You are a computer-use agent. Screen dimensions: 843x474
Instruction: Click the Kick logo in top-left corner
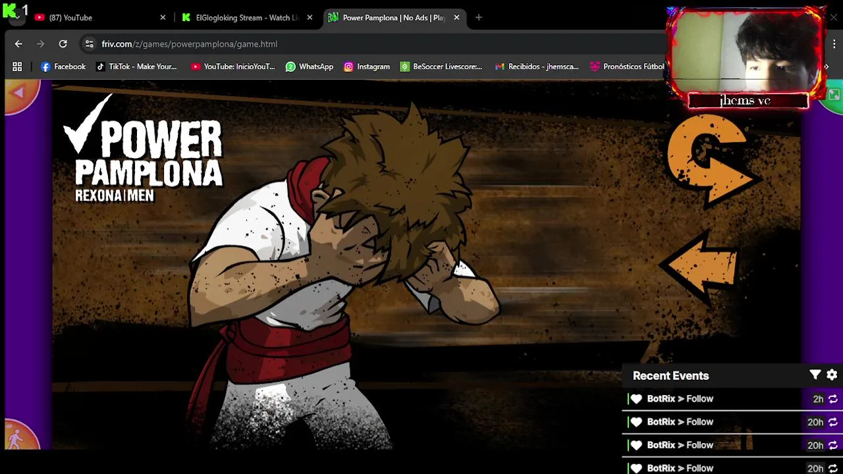(x=10, y=11)
